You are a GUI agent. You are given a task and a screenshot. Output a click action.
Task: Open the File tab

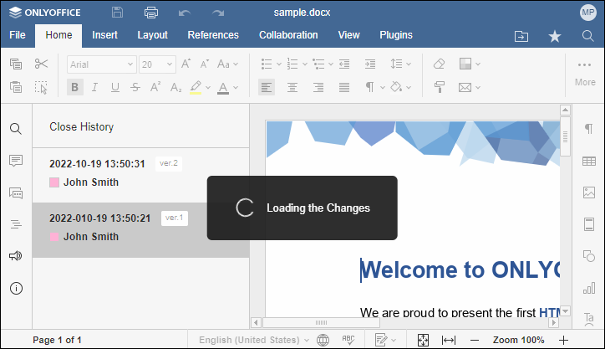[18, 35]
